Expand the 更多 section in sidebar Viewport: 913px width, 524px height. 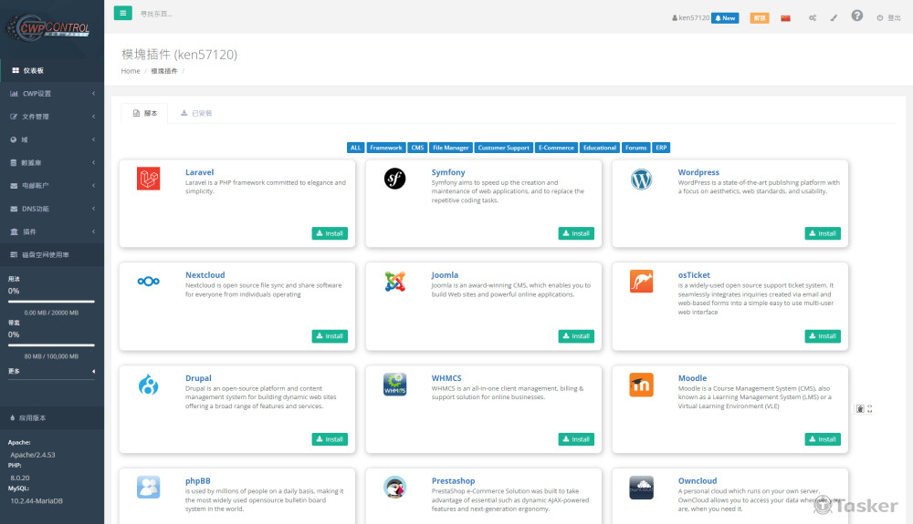coord(52,371)
